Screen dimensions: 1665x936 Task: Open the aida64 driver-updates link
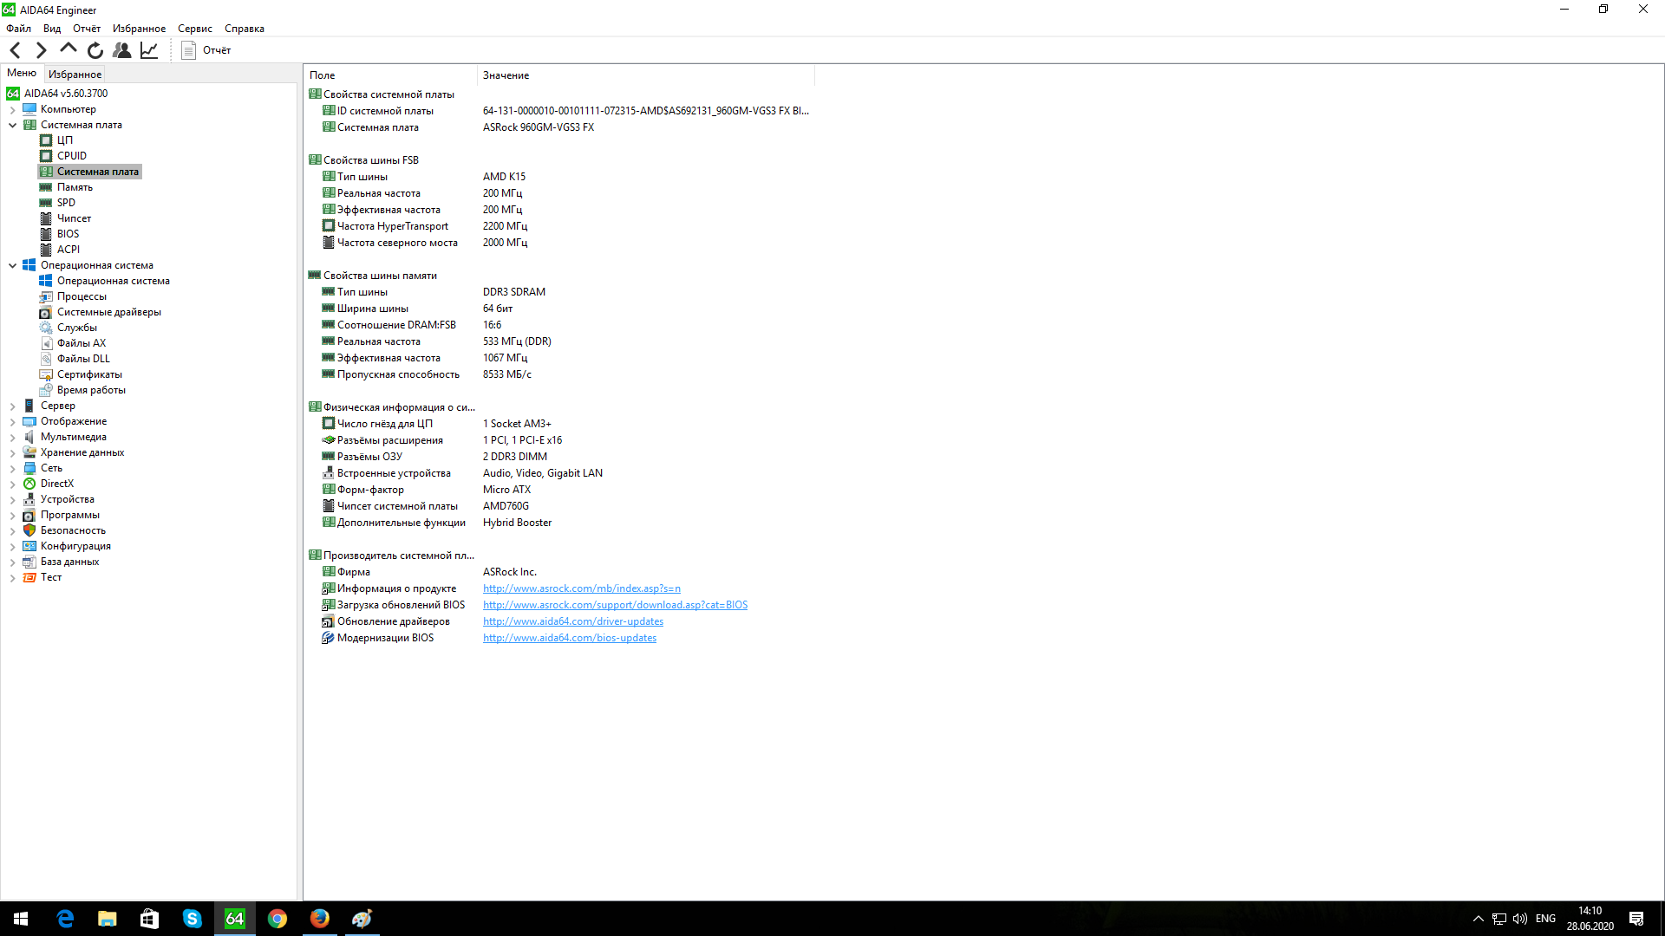(572, 621)
